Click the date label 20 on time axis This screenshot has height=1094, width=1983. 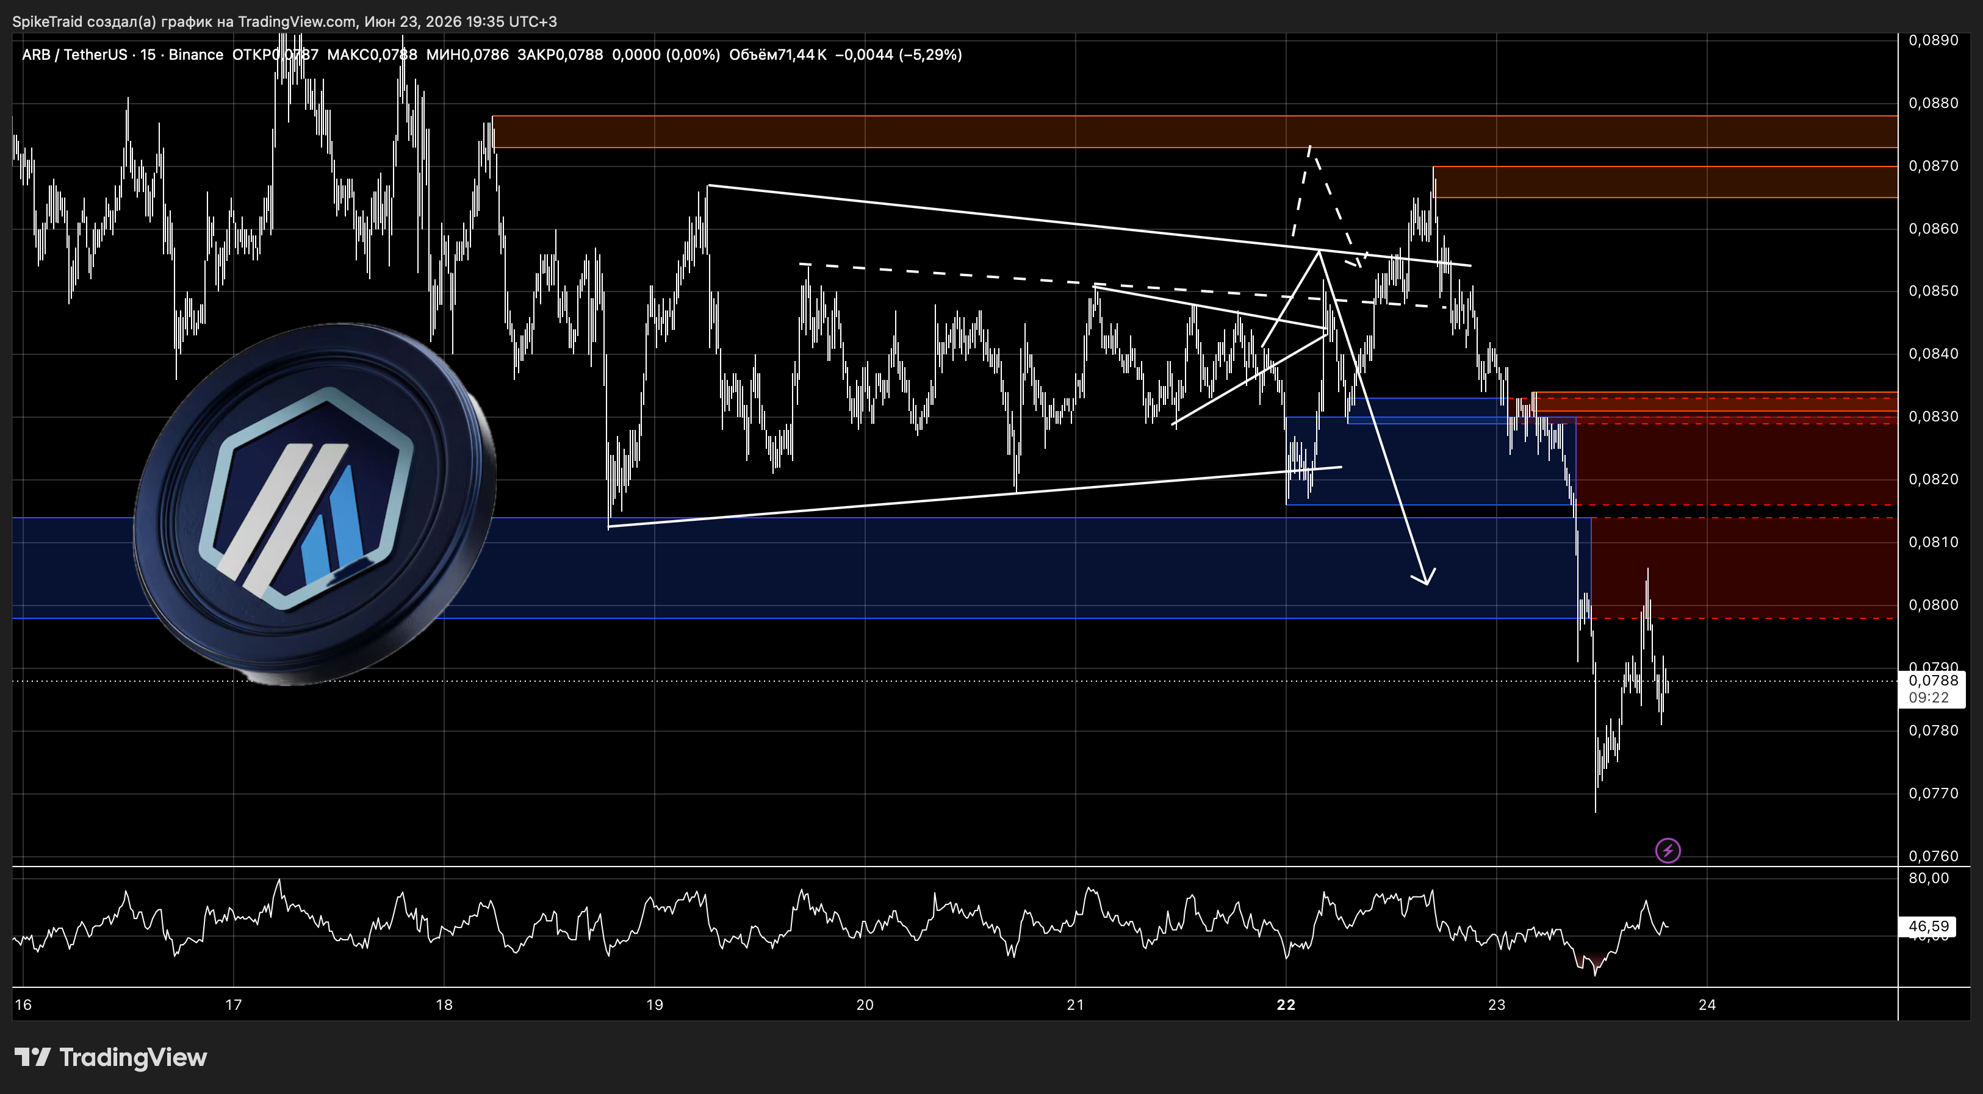[865, 1005]
